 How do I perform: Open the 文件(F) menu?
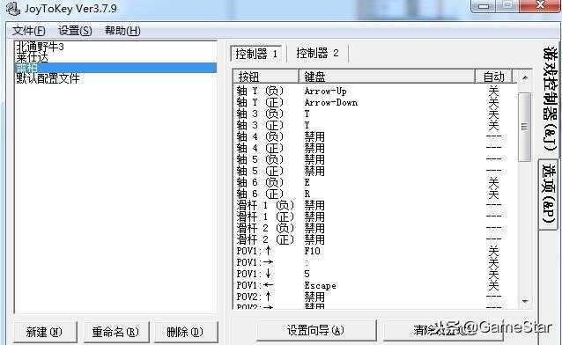(x=29, y=31)
